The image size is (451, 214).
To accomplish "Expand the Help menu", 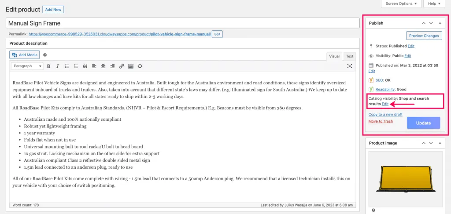I will 434,4.
